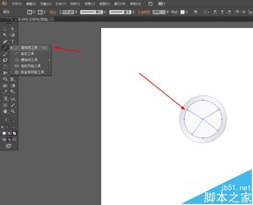Open the graphic style dropdown
The height and width of the screenshot is (205, 253).
[187, 12]
